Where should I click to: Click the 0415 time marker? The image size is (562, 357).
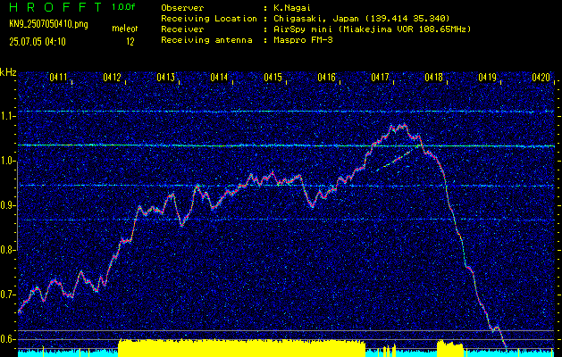(x=273, y=77)
